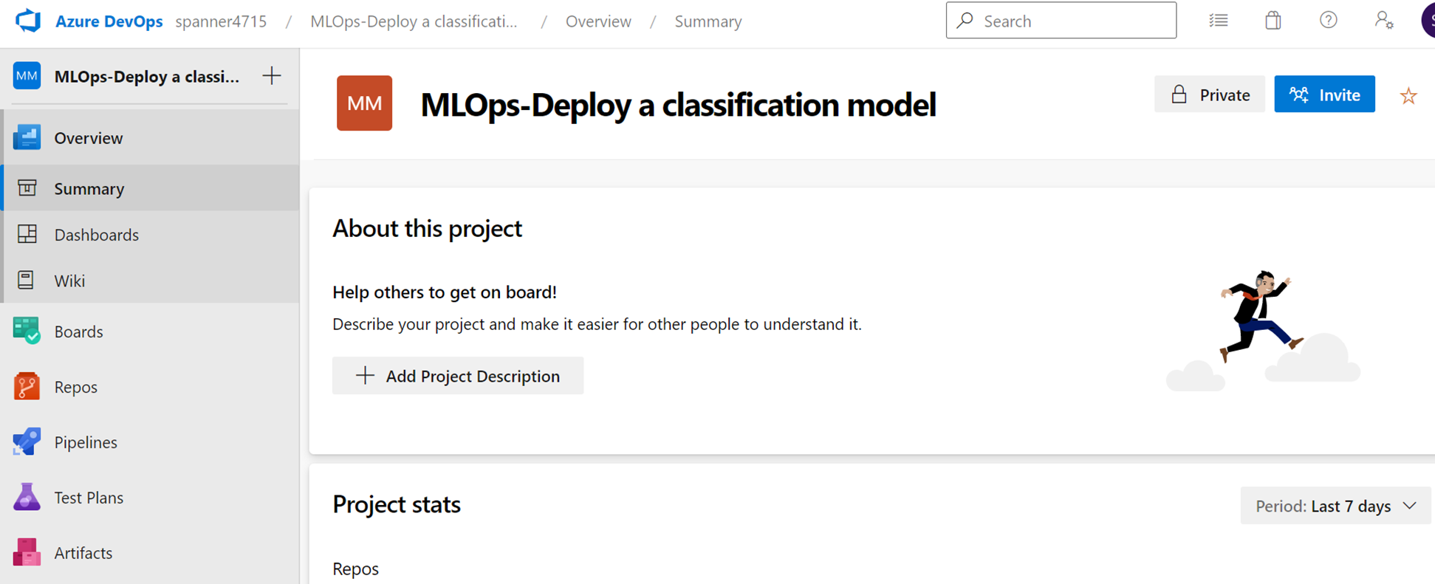
Task: Click the Pipelines rocket icon
Action: tap(27, 442)
